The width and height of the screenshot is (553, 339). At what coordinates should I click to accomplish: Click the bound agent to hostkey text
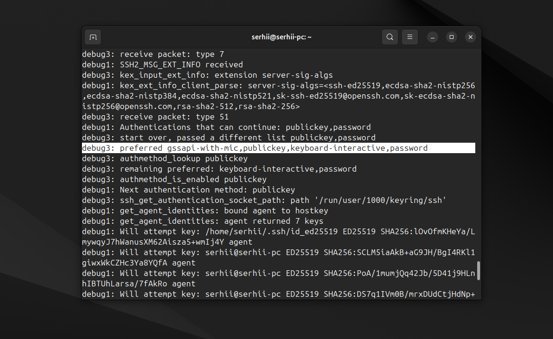coord(275,211)
